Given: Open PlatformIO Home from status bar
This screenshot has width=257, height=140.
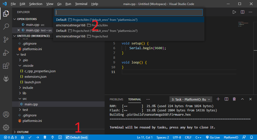Looking at the screenshot, I should click(22, 137).
